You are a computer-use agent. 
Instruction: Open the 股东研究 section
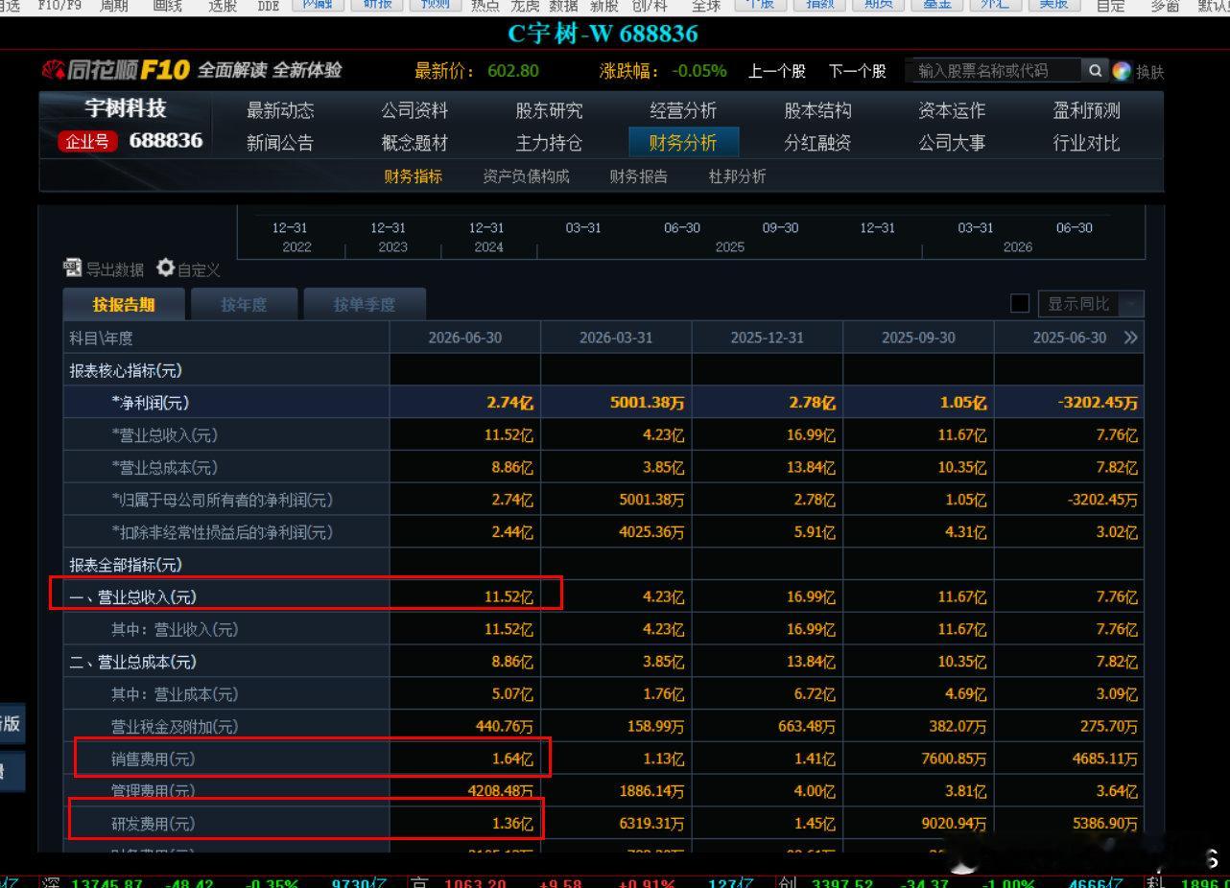point(549,110)
